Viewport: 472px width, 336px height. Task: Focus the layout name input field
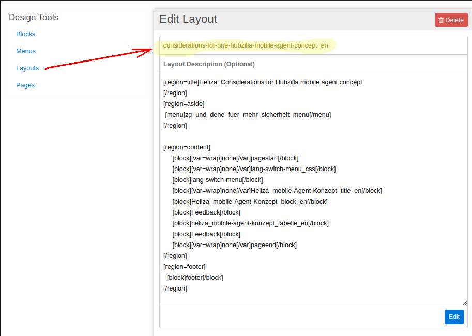[313, 45]
